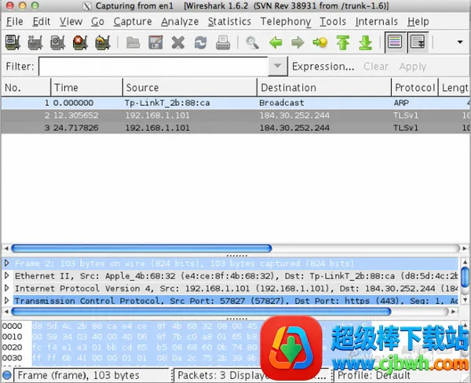
Task: Sort by the Source column header
Action: click(190, 87)
